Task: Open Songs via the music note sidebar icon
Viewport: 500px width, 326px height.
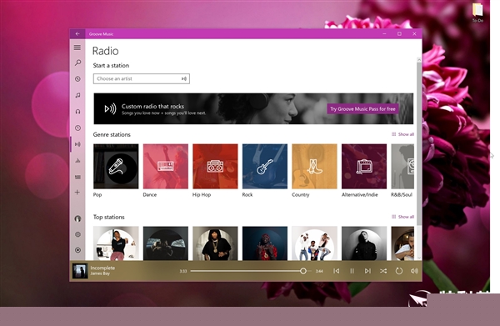Action: click(77, 95)
